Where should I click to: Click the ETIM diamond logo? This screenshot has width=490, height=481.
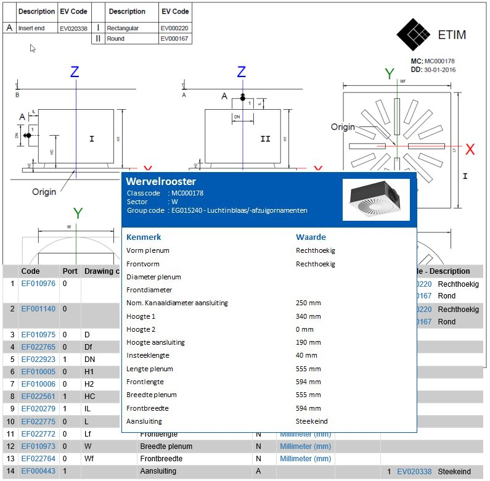[412, 34]
